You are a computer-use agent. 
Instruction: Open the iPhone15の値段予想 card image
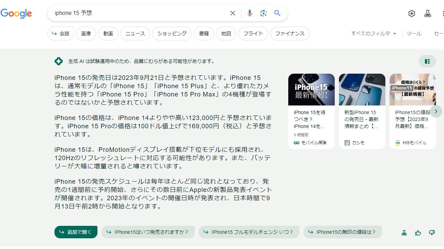pyautogui.click(x=413, y=90)
